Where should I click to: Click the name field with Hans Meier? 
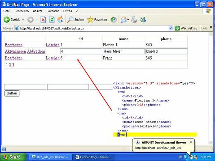[124, 51]
